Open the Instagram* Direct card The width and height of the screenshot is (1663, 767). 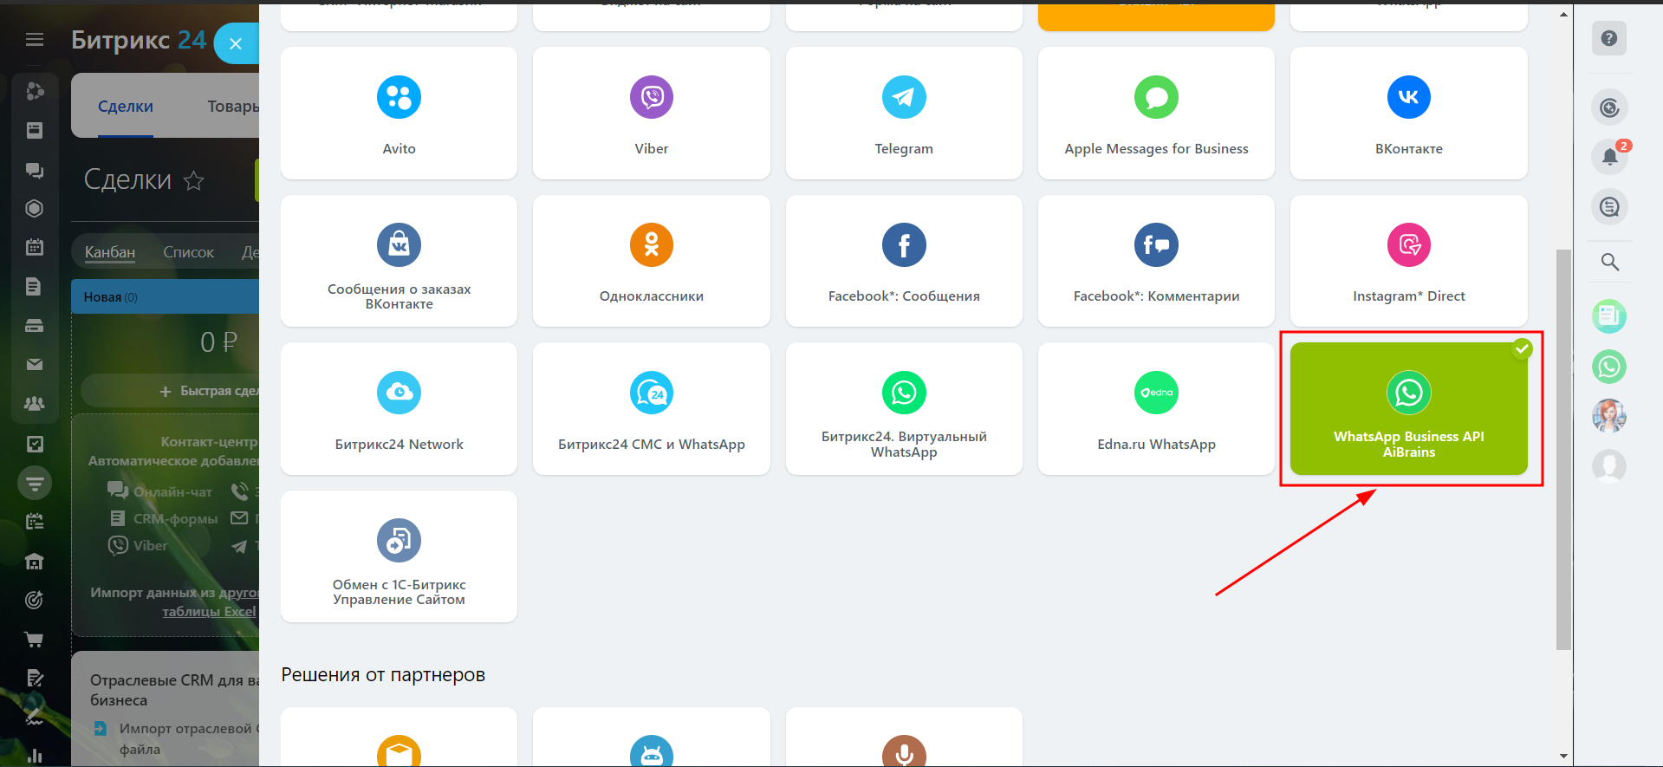coord(1409,261)
